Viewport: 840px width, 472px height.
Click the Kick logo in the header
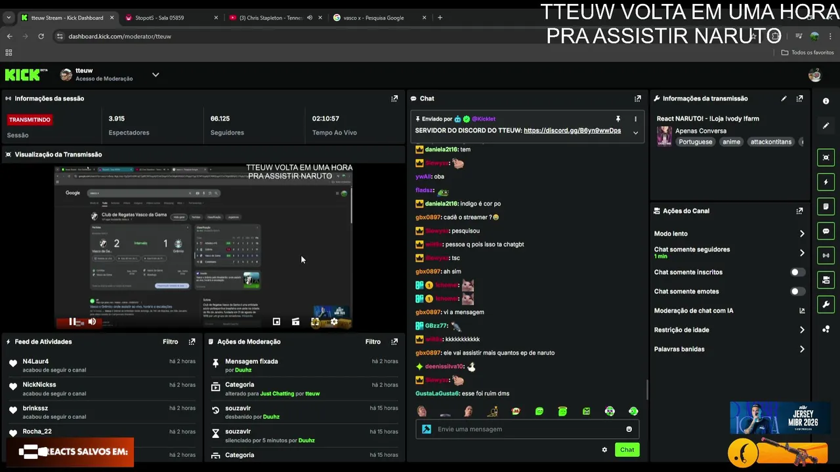tap(26, 75)
